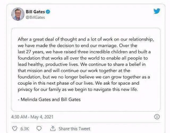Click the 6.3K like count
Image resolution: width=170 pixels, height=133 pixels.
pos(25,129)
